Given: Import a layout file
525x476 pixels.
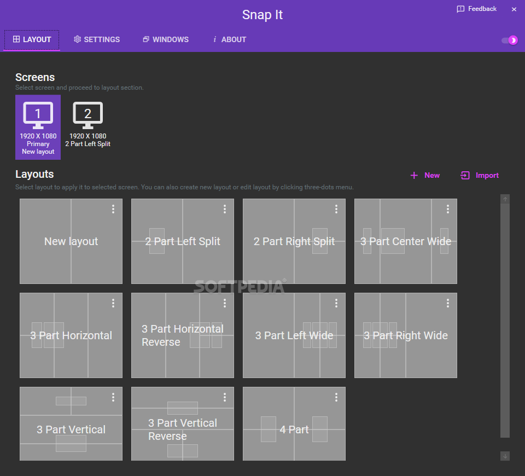Looking at the screenshot, I should pos(480,175).
